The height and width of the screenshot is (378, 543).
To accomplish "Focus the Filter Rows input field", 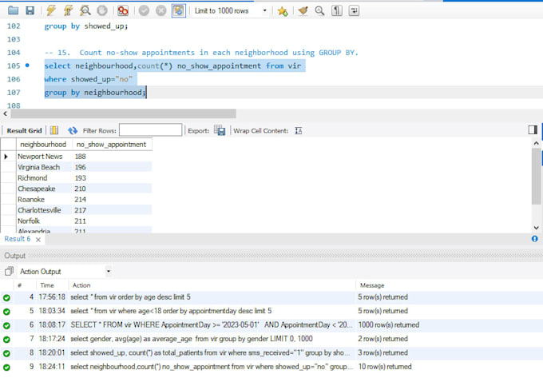I will (150, 130).
